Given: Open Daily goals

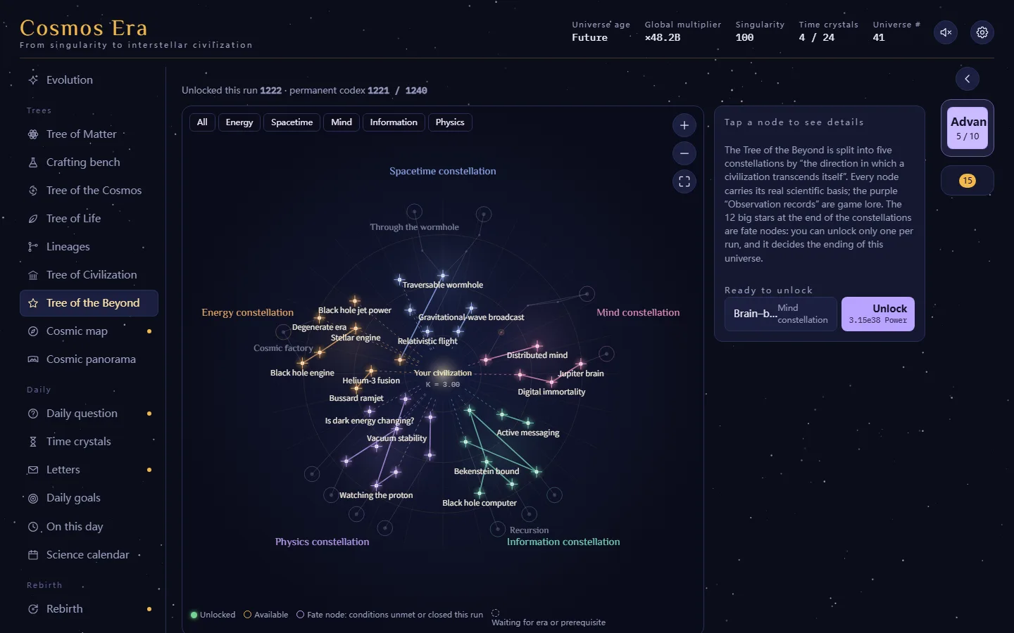Looking at the screenshot, I should (89, 498).
